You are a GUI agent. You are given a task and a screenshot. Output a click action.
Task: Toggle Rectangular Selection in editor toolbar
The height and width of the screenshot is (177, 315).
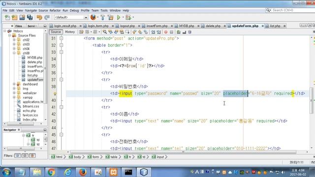pos(127,32)
